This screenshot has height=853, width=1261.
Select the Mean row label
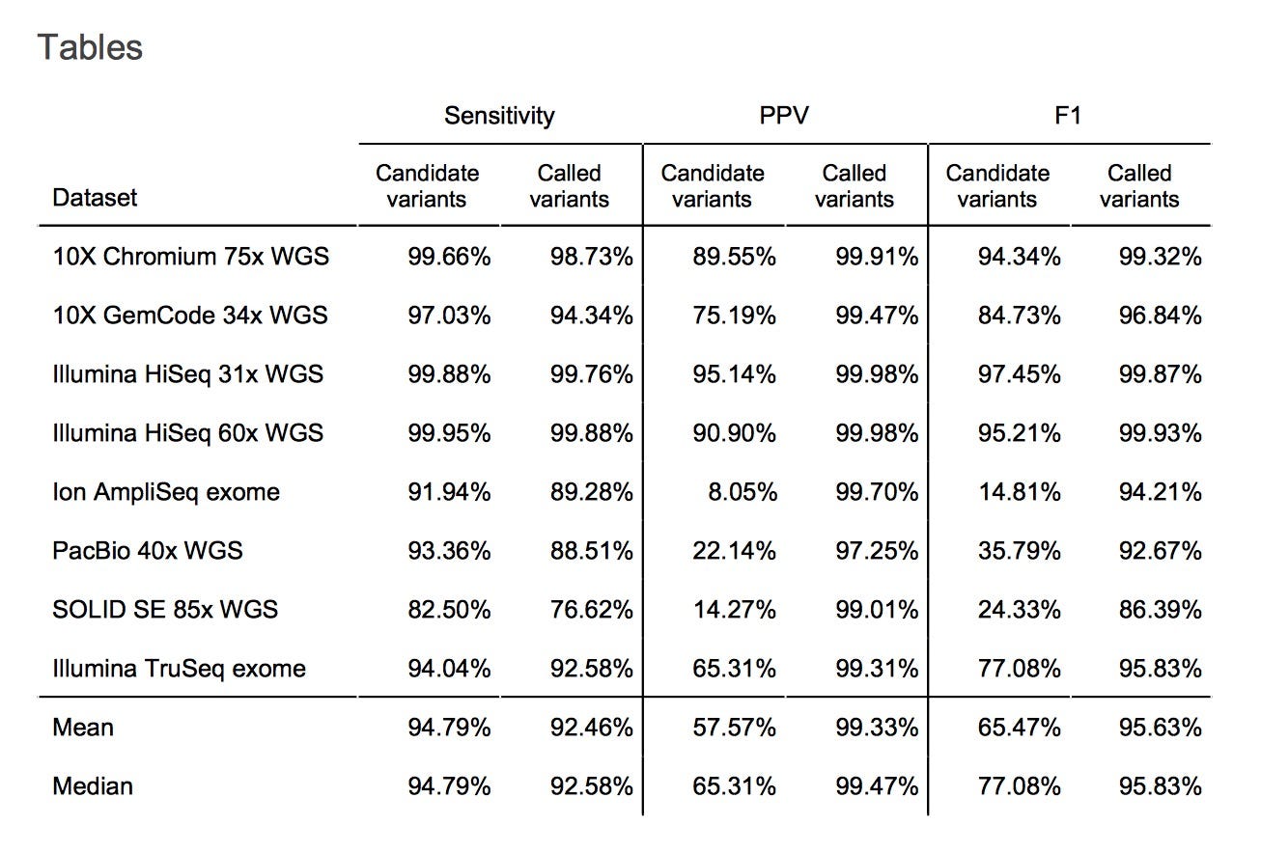tap(83, 728)
